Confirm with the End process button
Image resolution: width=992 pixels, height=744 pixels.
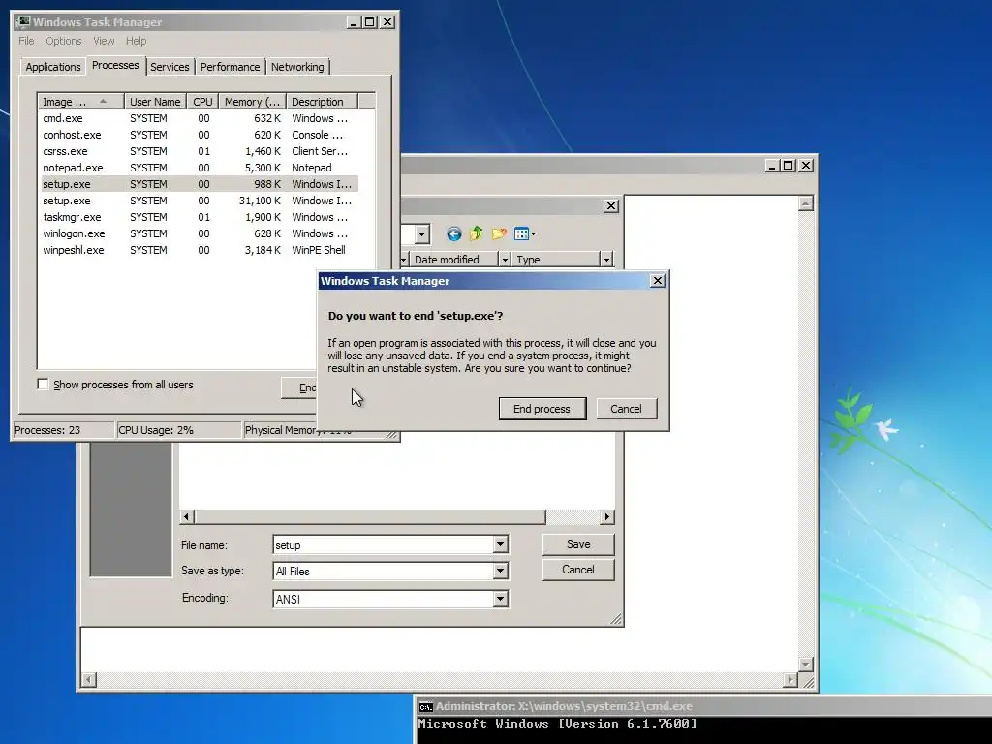pyautogui.click(x=542, y=409)
